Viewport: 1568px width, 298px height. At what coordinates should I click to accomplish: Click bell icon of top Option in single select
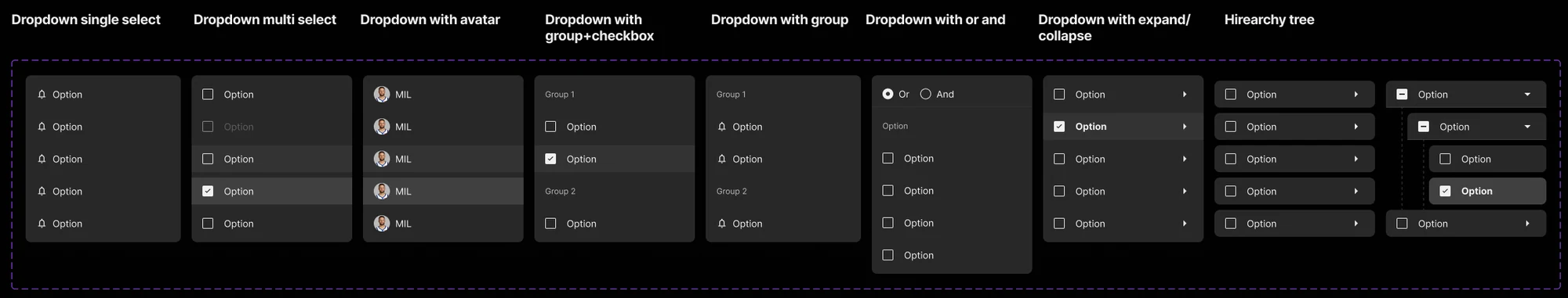point(42,94)
